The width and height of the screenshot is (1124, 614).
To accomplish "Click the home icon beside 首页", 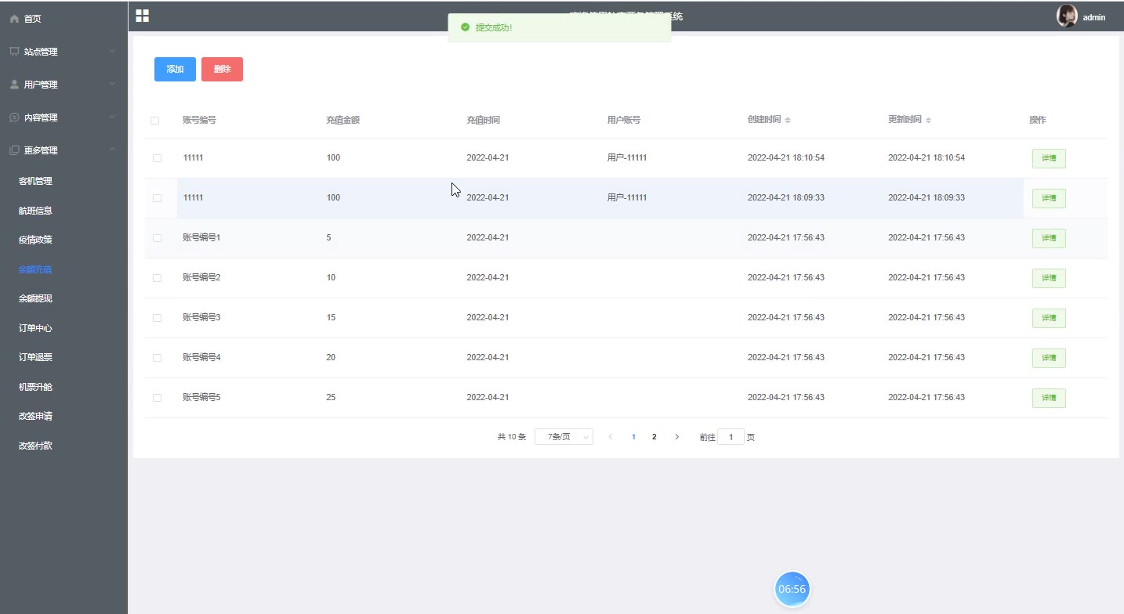I will [x=14, y=19].
